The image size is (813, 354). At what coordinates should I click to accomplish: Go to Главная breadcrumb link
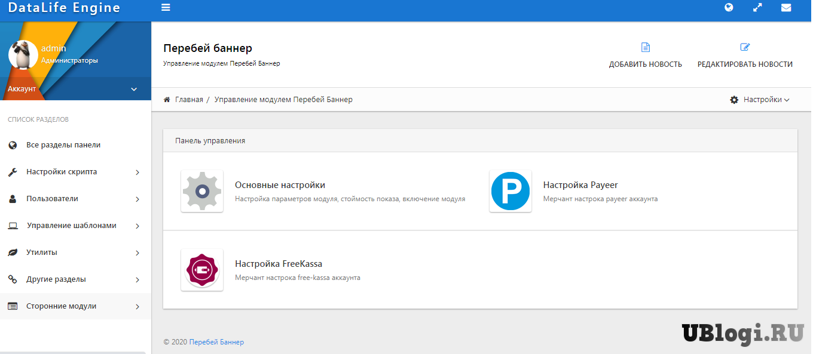click(x=188, y=100)
